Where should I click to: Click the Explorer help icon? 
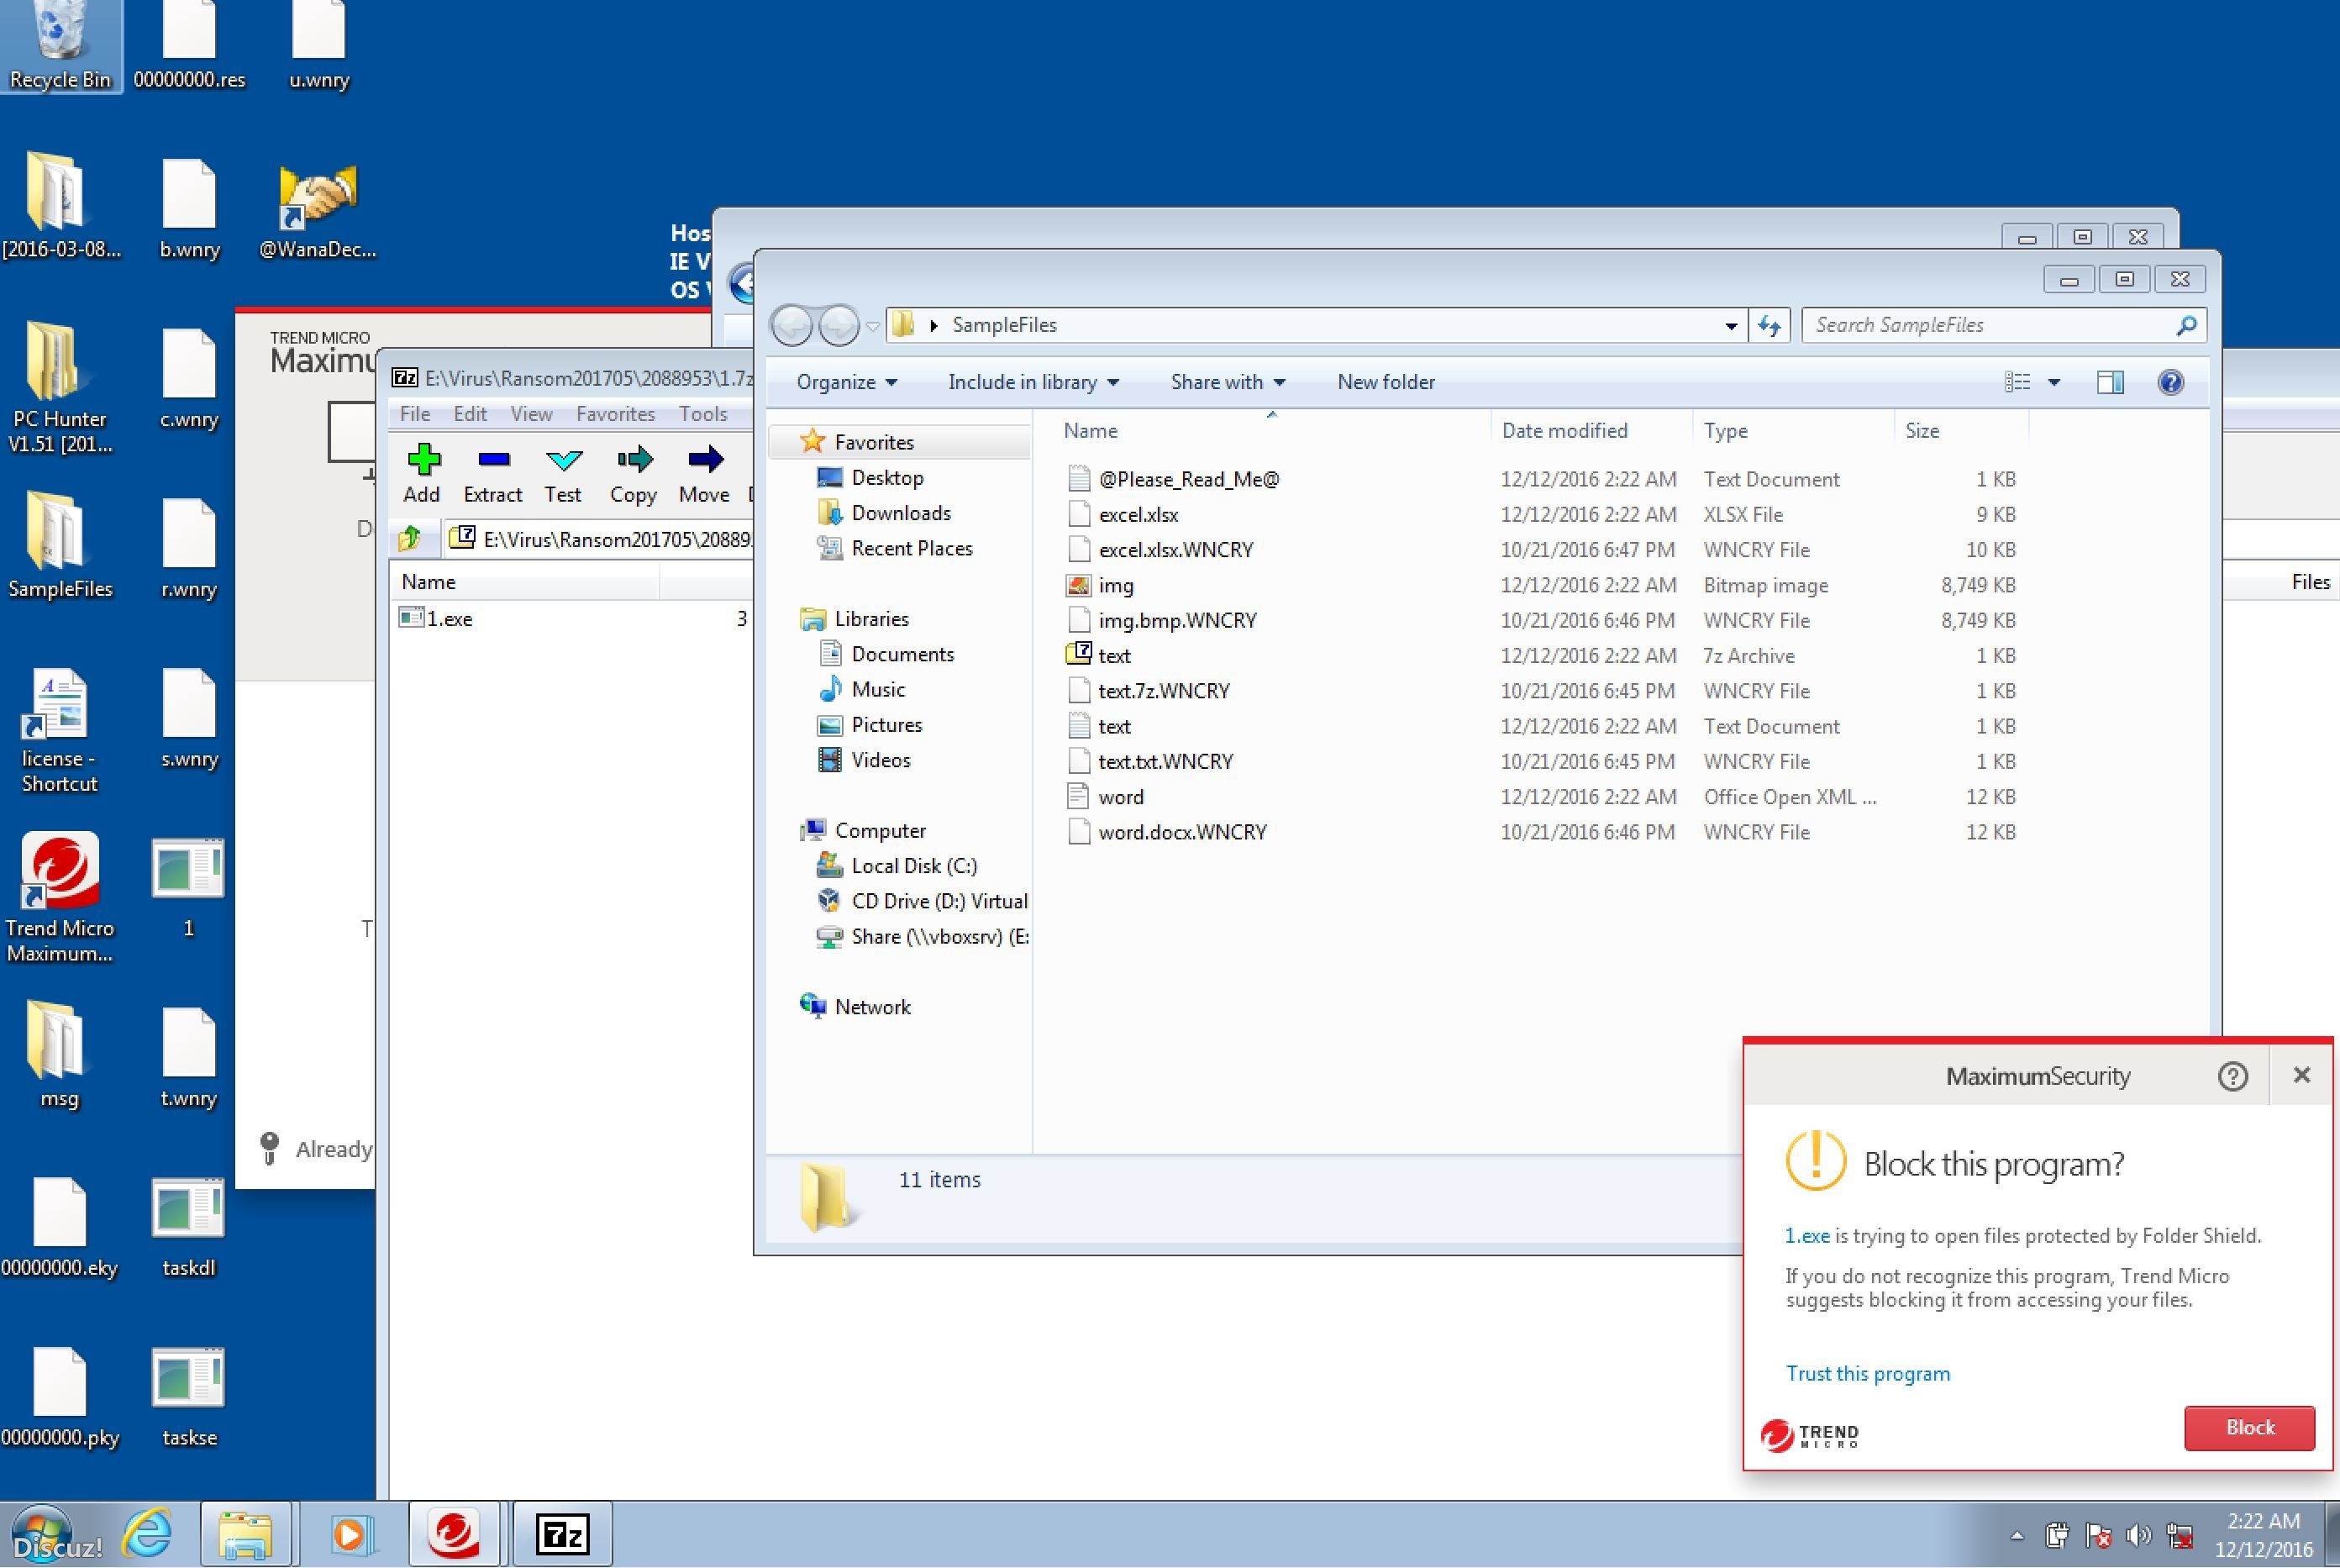pos(2171,382)
